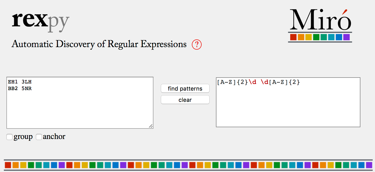Click the find patterns button

pos(185,89)
